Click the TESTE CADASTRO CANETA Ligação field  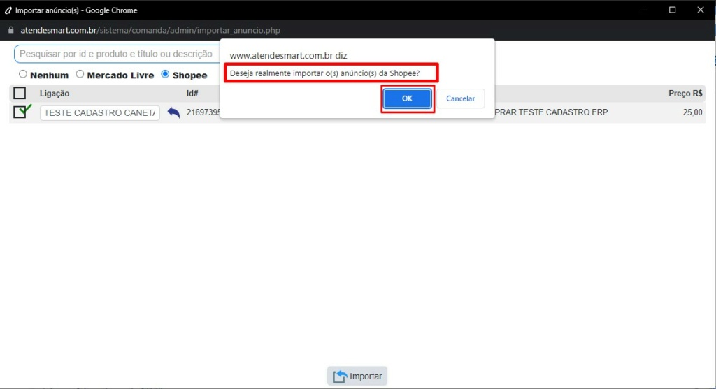pyautogui.click(x=99, y=112)
